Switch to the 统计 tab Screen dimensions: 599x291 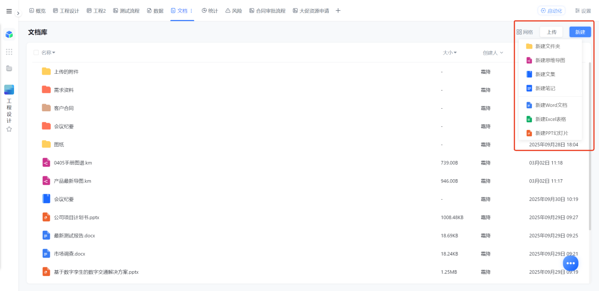(210, 11)
